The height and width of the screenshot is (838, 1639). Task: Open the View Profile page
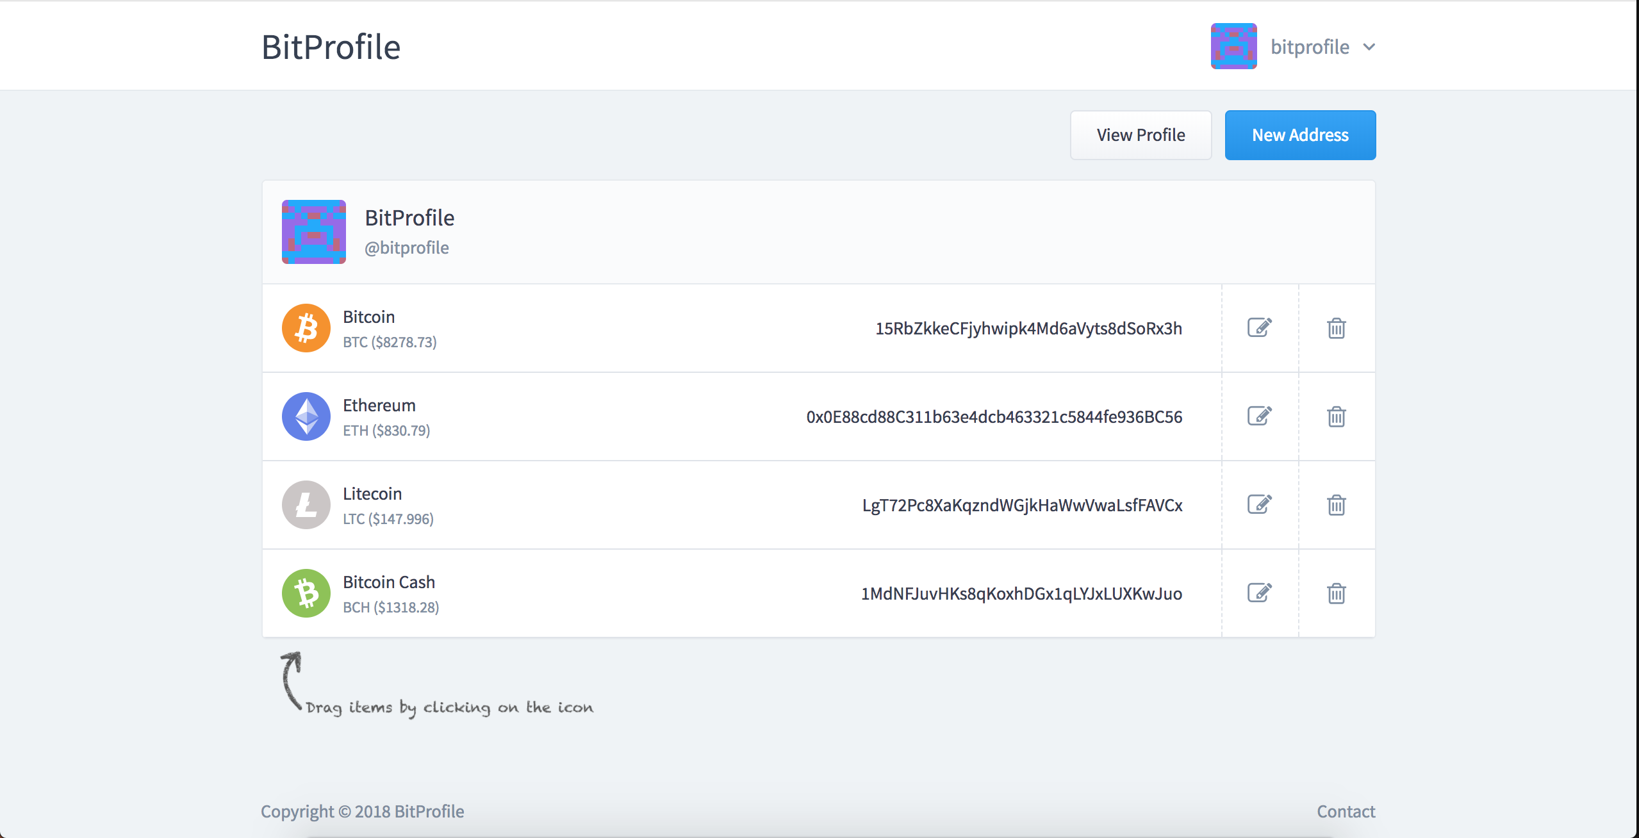tap(1141, 135)
